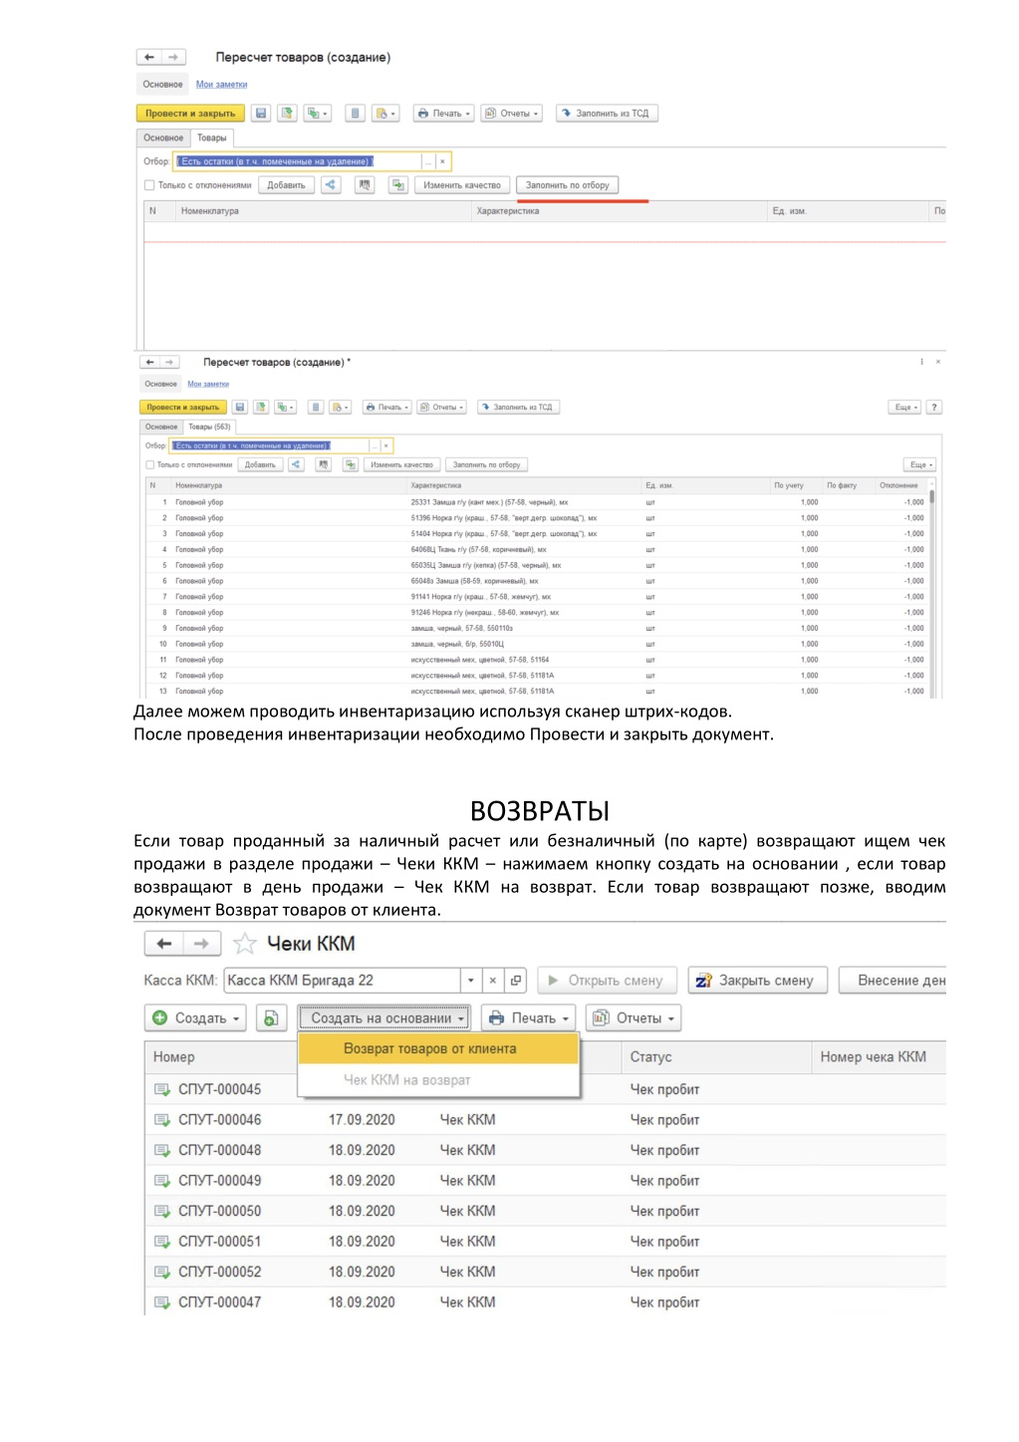
Task: Click forward arrow in Чеки ККМ form
Action: click(201, 943)
